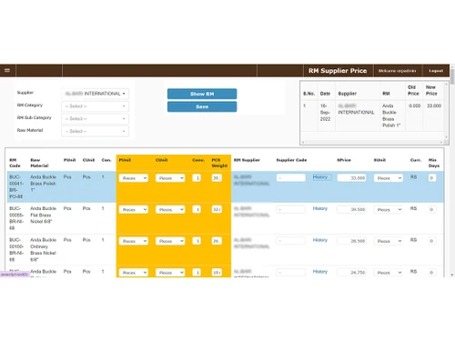Click Supplier Code field in Flat Brass row
Image resolution: width=455 pixels, height=341 pixels.
click(x=291, y=209)
